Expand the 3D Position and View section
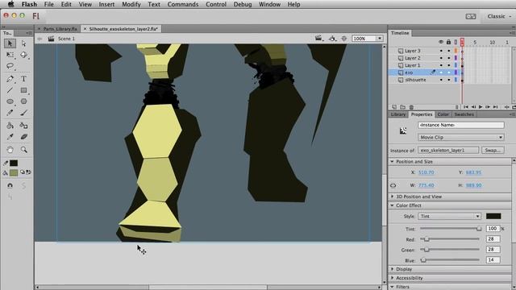The image size is (516, 290). (x=392, y=197)
